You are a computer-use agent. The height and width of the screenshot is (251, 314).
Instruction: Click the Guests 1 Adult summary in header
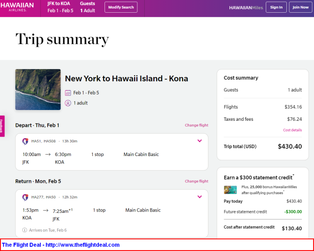pos(88,7)
